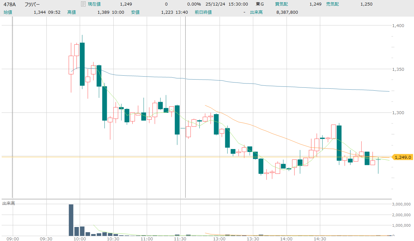Click the 前日終値 previous close label
Viewport: 414px width, 241px height.
(203, 12)
